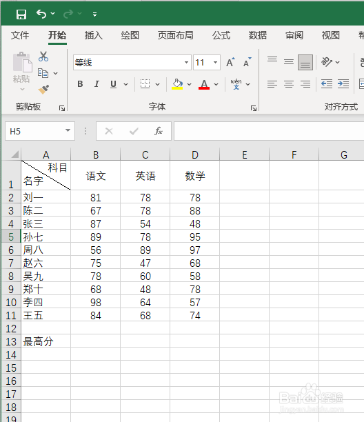Open the Name Box dropdown arrow
The image size is (364, 422).
pyautogui.click(x=68, y=130)
